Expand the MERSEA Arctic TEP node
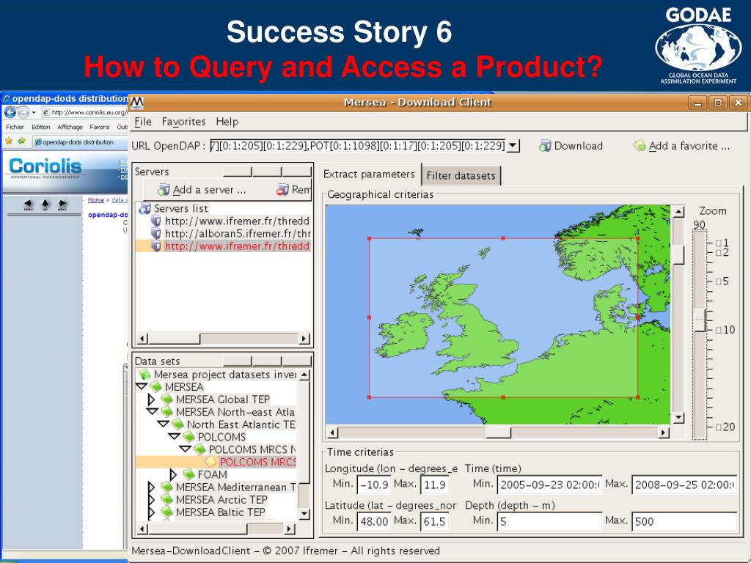The width and height of the screenshot is (751, 563). tap(151, 500)
